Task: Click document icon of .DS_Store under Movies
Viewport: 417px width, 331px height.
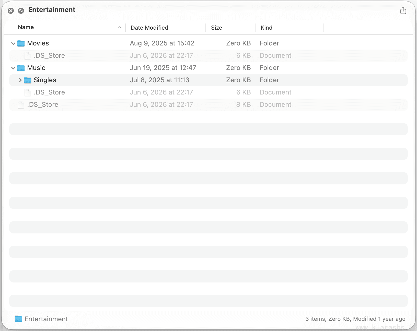Action: [x=28, y=56]
